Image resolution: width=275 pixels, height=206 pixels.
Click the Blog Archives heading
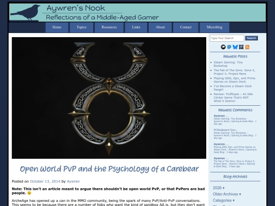235,176
